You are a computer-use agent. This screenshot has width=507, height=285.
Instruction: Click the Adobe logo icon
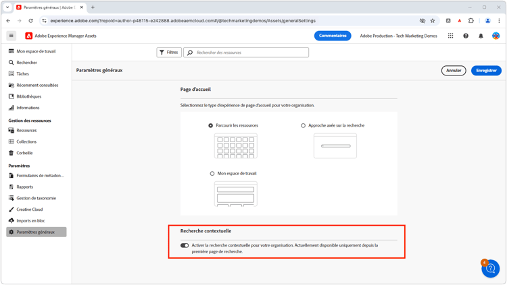click(29, 36)
